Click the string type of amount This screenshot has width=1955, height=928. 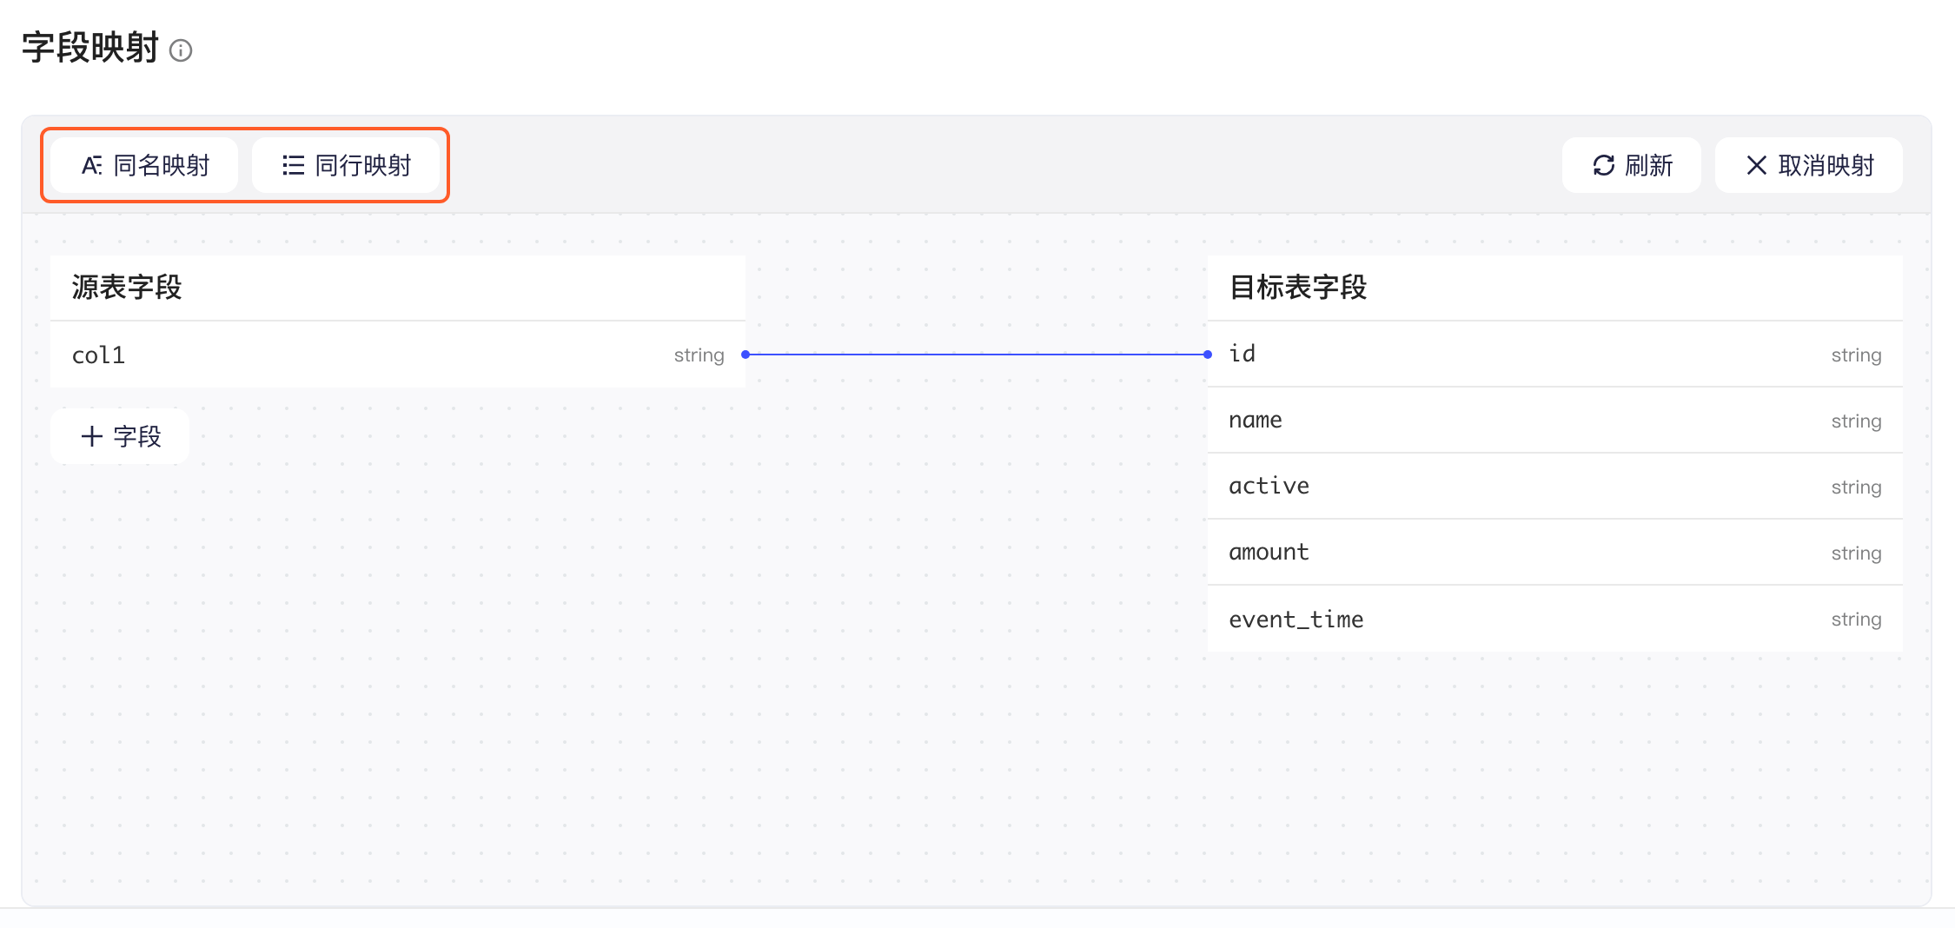(x=1856, y=553)
